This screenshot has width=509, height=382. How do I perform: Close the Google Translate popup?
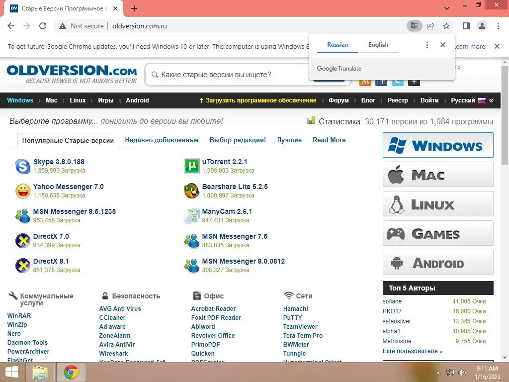pyautogui.click(x=443, y=45)
